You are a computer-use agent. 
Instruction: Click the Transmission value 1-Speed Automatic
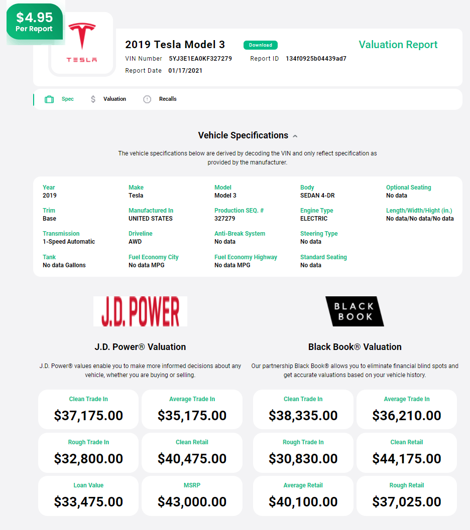[x=69, y=241]
